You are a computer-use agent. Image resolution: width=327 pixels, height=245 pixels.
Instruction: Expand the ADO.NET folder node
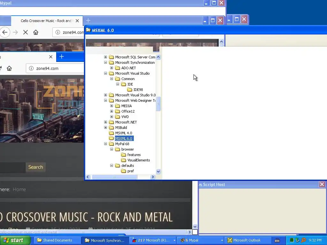coord(111,68)
